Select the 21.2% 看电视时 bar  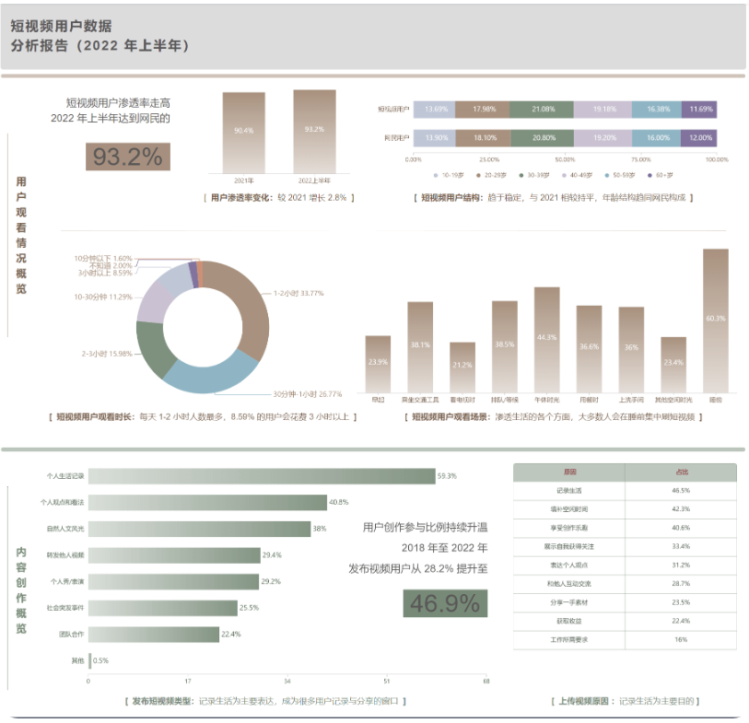[x=462, y=367]
